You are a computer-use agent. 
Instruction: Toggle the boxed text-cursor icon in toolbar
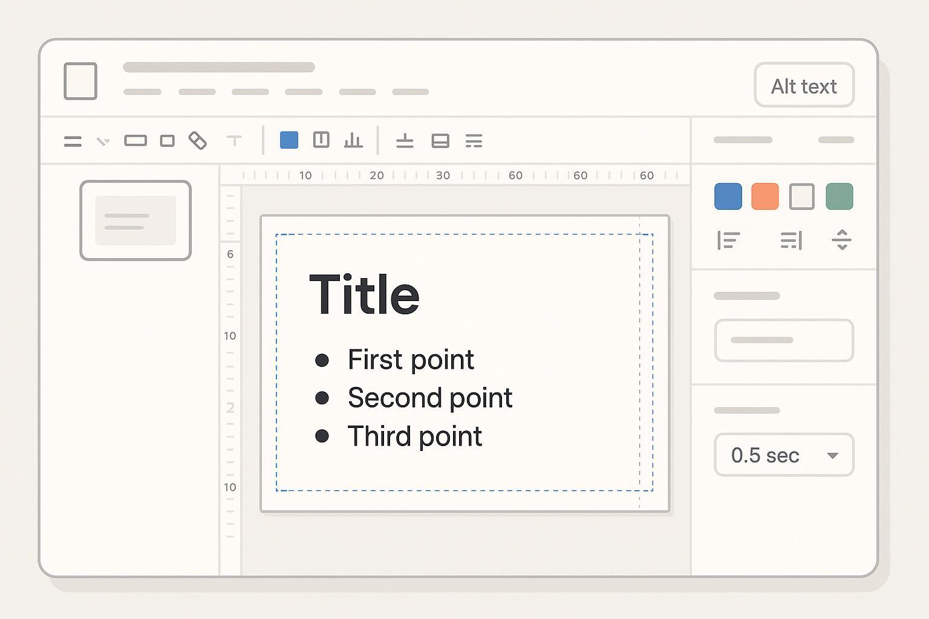point(321,140)
